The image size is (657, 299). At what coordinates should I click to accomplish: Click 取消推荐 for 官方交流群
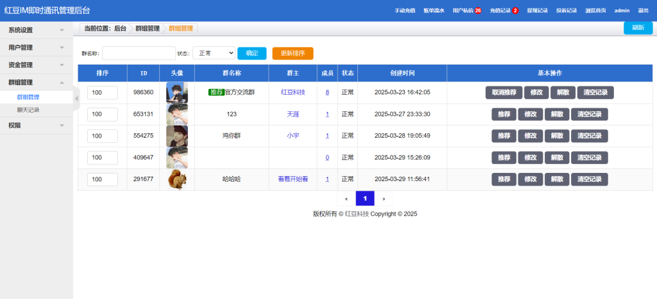coord(504,92)
